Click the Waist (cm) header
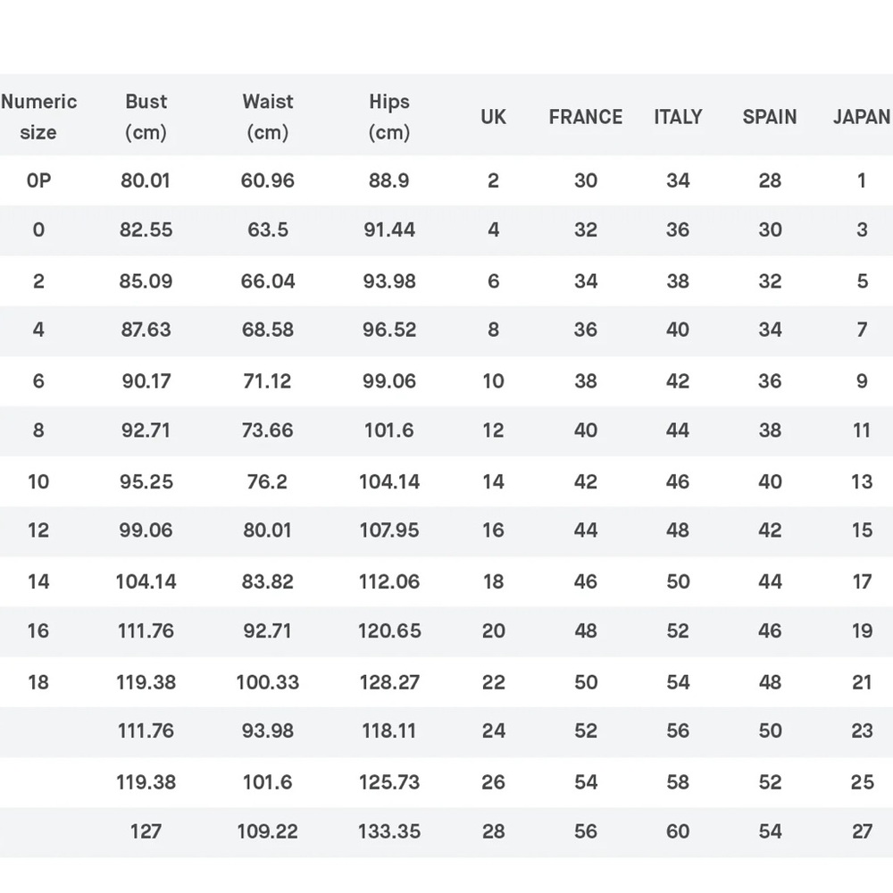The height and width of the screenshot is (893, 893). pyautogui.click(x=268, y=117)
